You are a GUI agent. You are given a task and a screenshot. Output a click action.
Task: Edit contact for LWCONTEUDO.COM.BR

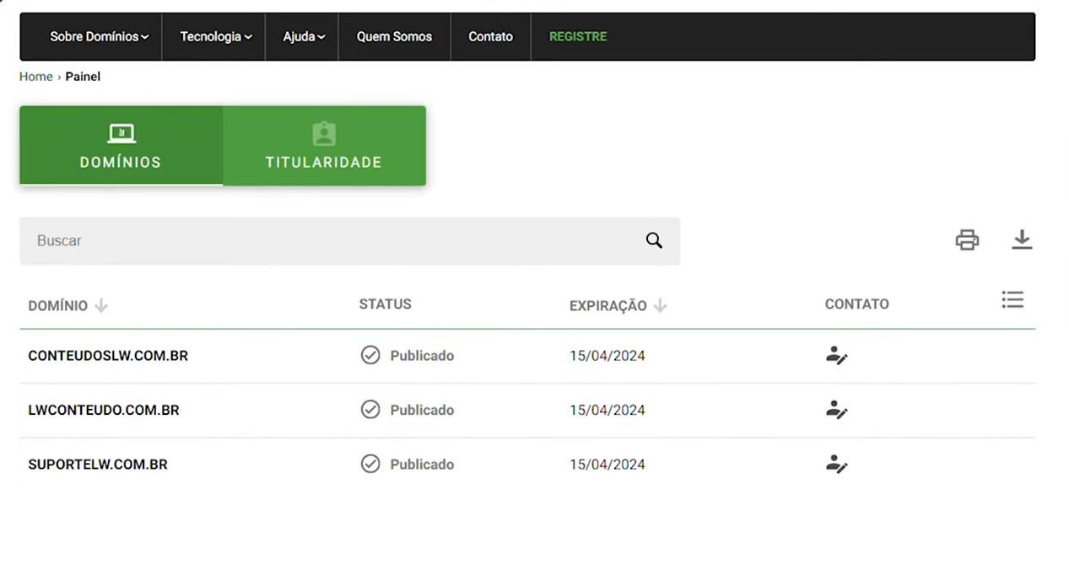(836, 410)
